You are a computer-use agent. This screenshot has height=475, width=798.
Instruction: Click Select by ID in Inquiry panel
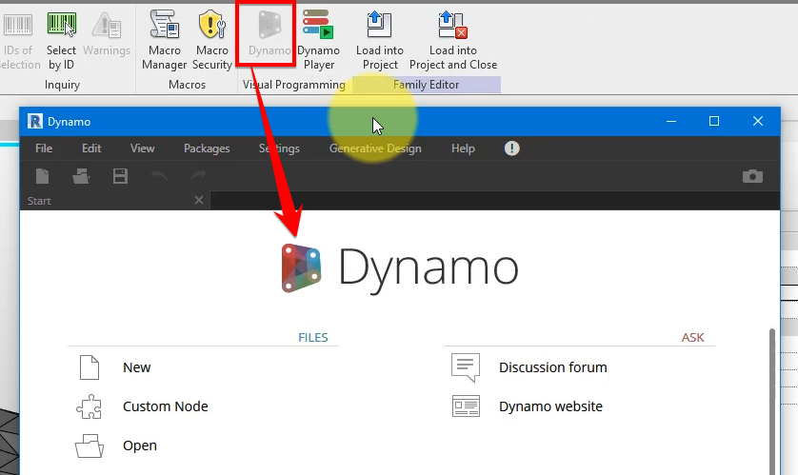click(62, 42)
